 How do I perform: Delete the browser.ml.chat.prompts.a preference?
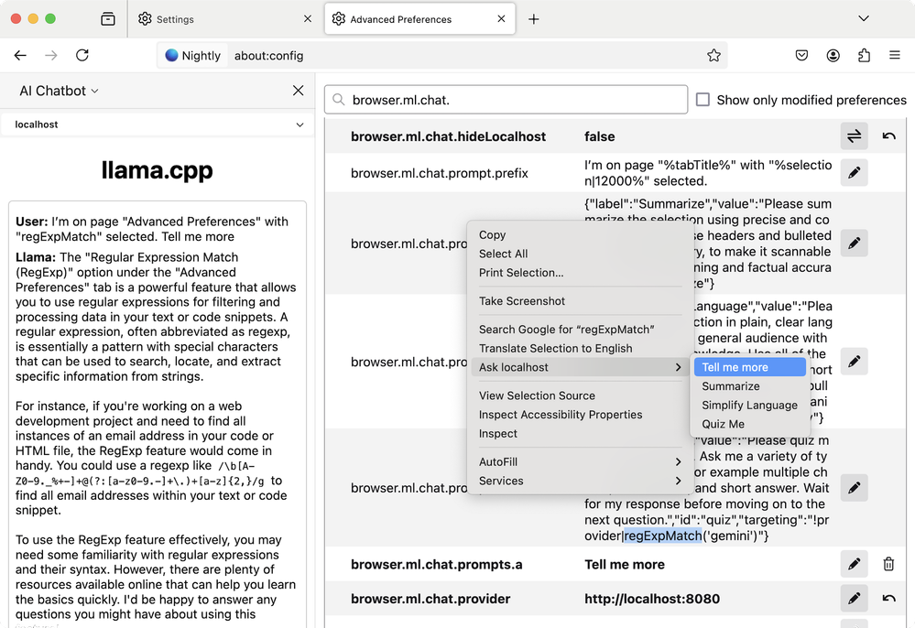pos(888,564)
